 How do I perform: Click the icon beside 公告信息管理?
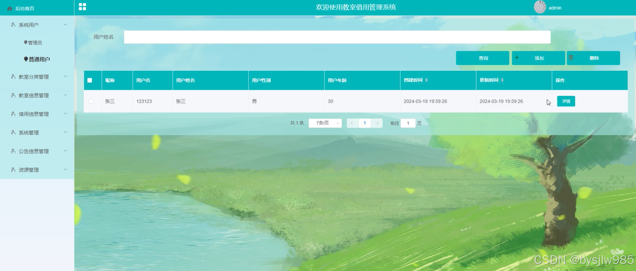click(13, 151)
